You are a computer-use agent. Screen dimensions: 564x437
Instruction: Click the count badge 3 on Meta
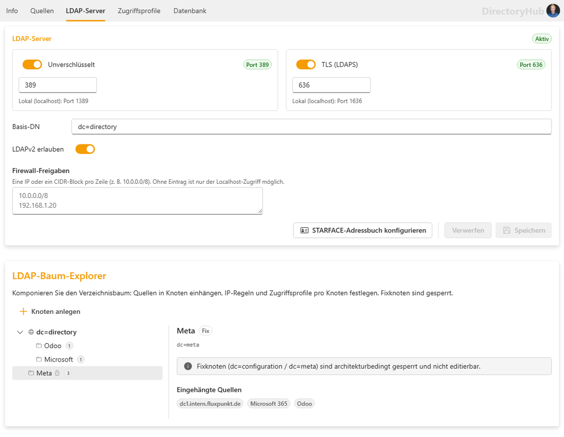(68, 373)
